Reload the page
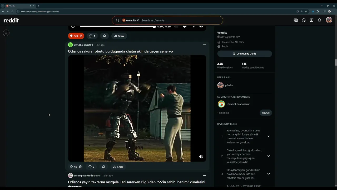Image resolution: width=337 pixels, height=190 pixels. click(x=12, y=11)
